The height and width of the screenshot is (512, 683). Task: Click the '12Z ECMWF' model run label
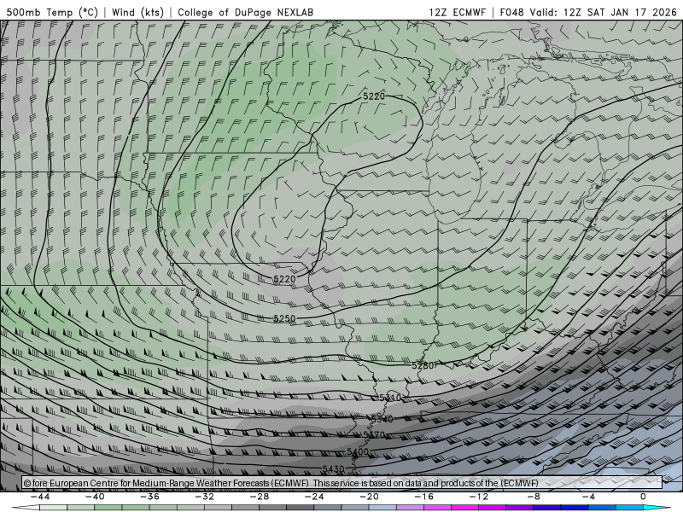[457, 12]
